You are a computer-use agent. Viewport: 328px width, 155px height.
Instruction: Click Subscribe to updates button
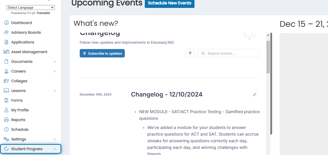[x=102, y=53]
